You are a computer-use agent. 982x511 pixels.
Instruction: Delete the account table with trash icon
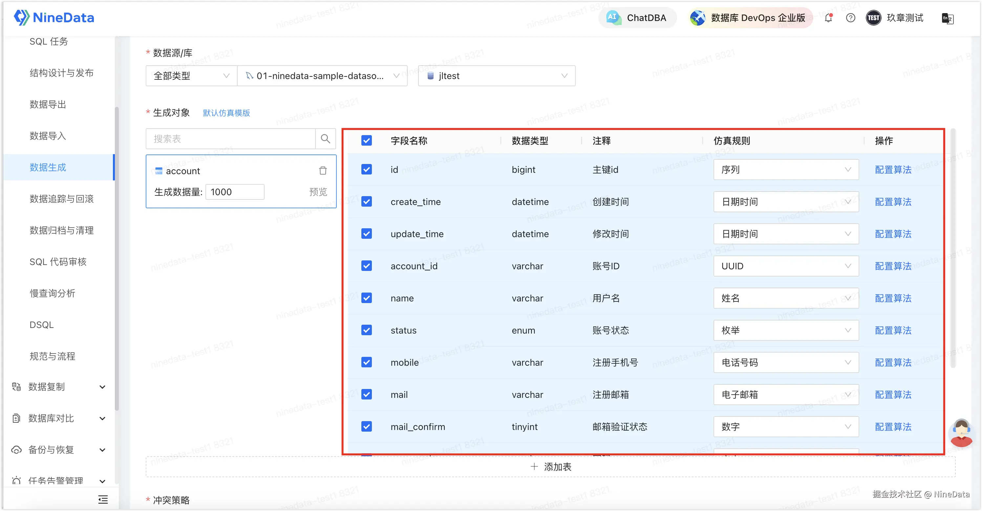click(323, 171)
